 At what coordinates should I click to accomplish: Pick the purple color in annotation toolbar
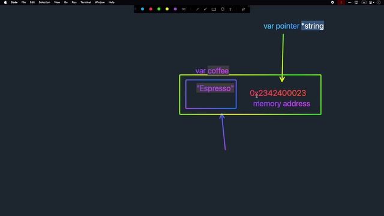pyautogui.click(x=175, y=9)
